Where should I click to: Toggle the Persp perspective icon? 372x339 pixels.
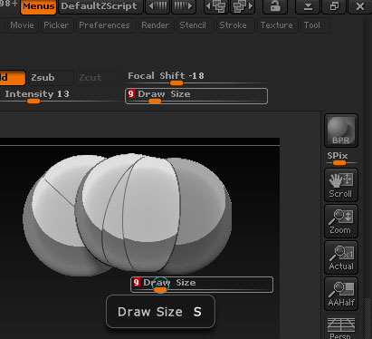(x=341, y=326)
